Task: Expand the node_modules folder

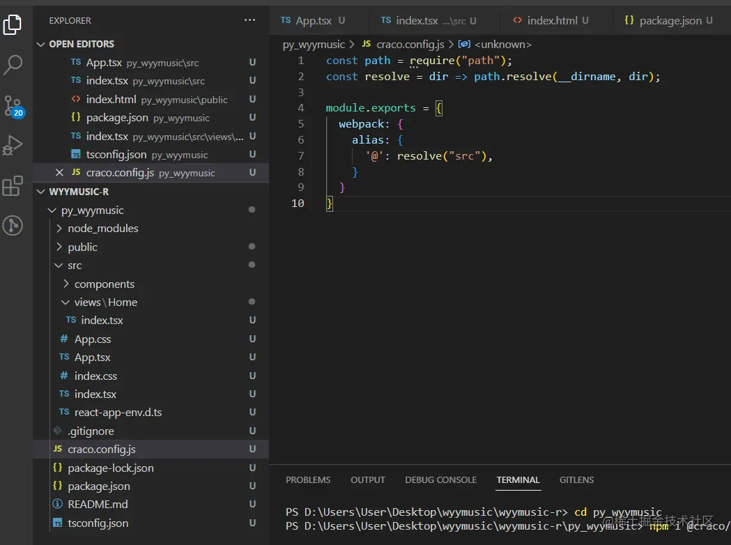Action: [59, 229]
